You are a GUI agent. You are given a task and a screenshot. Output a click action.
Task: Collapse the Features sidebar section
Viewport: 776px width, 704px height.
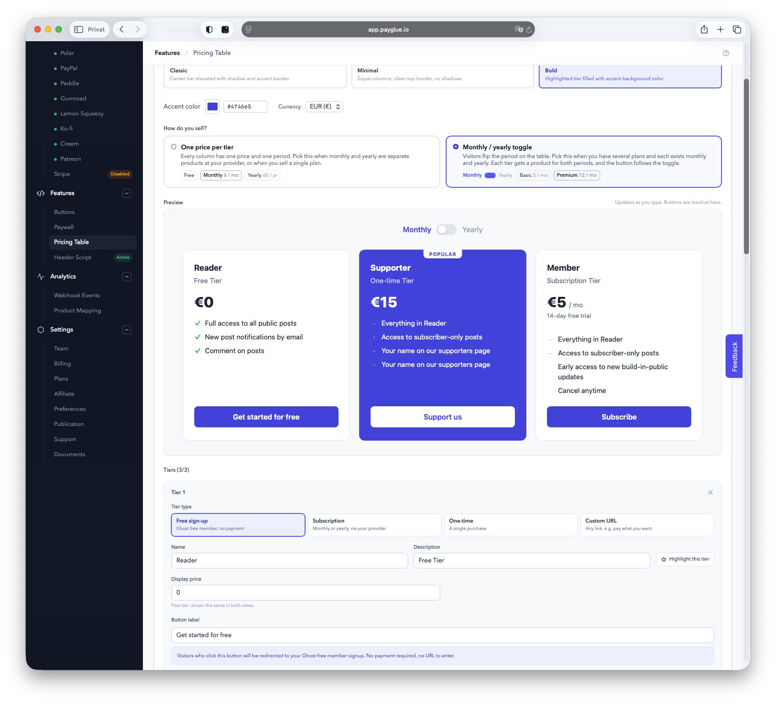click(127, 193)
